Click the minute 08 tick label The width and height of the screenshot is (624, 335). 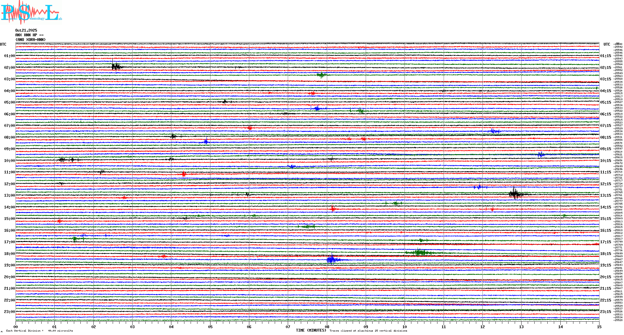click(327, 327)
